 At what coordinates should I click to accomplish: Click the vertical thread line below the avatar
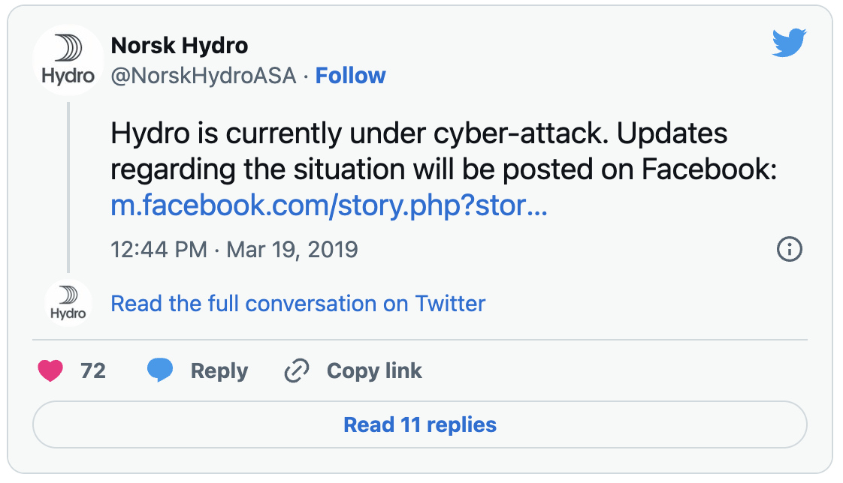point(68,187)
